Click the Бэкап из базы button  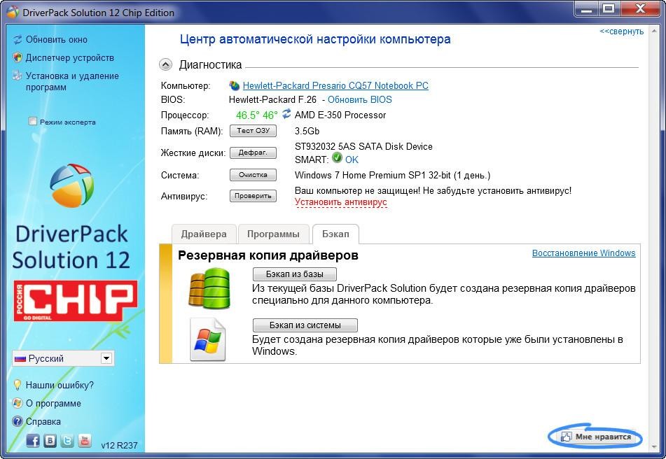point(295,274)
